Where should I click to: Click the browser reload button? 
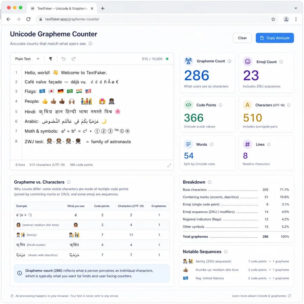[28, 19]
